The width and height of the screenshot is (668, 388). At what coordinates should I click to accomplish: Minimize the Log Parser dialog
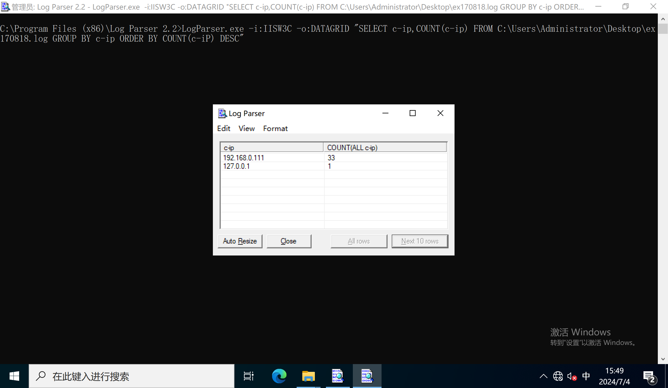[385, 113]
